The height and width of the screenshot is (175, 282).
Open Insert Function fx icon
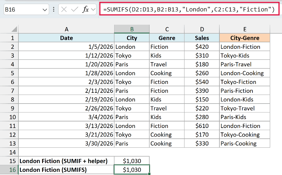click(86, 9)
